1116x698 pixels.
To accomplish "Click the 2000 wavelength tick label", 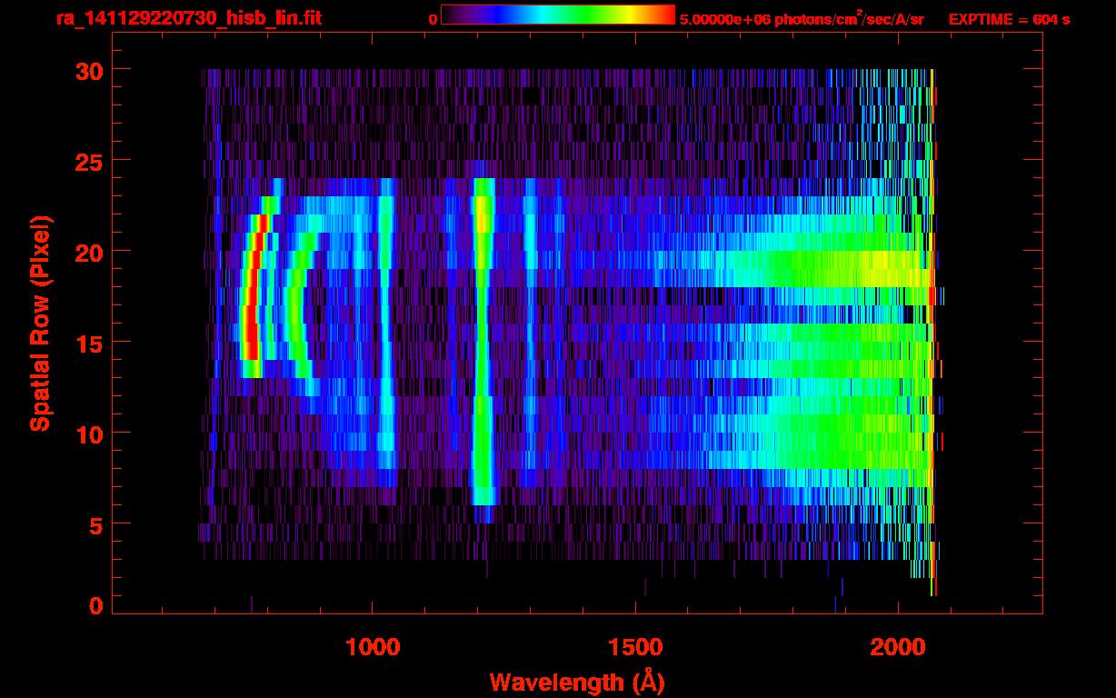I will [x=898, y=647].
